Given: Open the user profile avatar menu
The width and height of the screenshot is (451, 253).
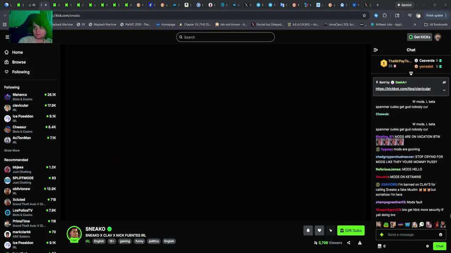Looking at the screenshot, I should 438,37.
